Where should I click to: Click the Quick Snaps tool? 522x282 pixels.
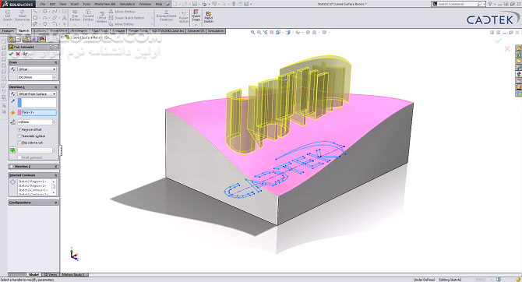(196, 16)
